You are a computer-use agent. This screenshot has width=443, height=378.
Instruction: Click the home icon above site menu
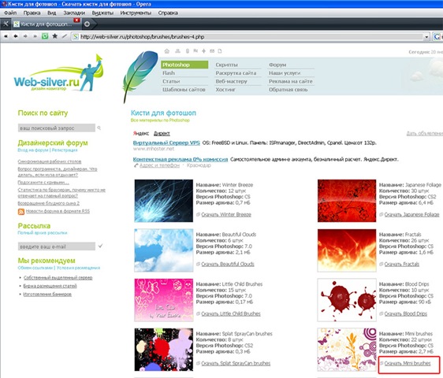pyautogui.click(x=167, y=51)
